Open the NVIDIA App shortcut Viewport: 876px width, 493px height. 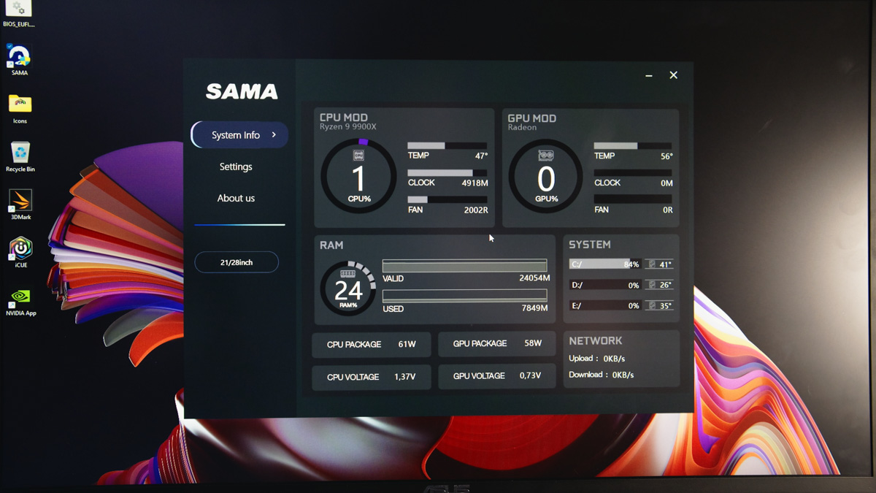click(x=20, y=300)
